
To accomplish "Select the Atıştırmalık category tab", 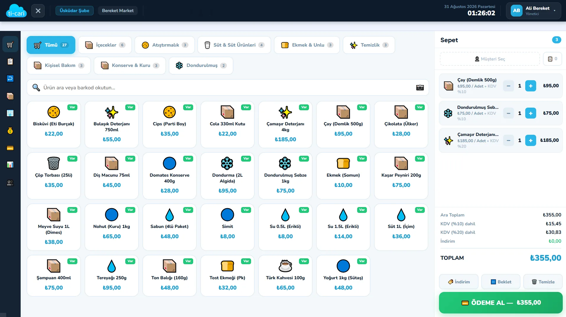I will [x=165, y=45].
